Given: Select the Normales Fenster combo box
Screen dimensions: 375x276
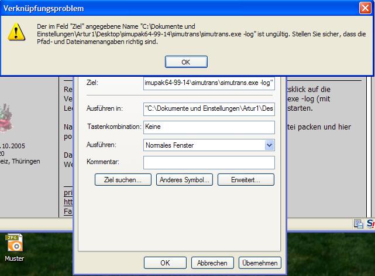Looking at the screenshot, I should point(204,145).
